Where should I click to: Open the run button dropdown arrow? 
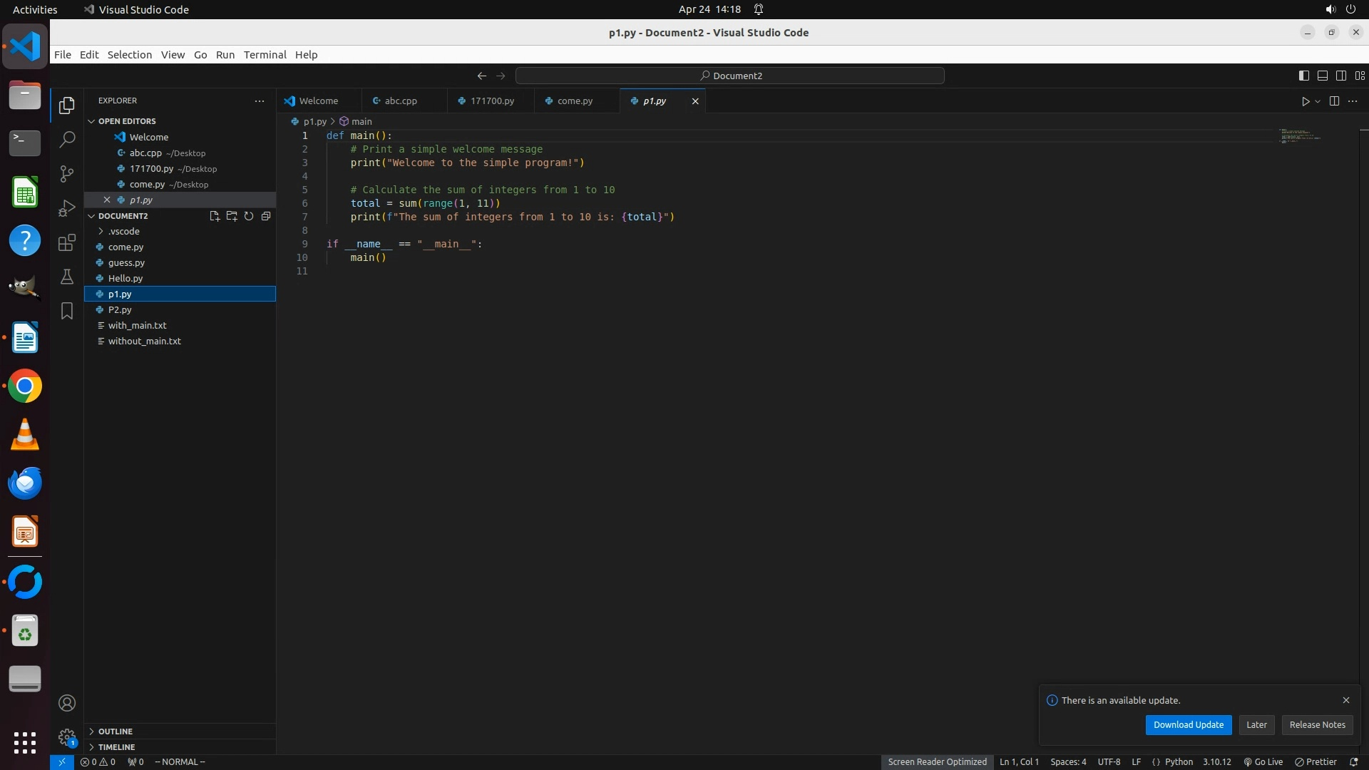point(1318,101)
